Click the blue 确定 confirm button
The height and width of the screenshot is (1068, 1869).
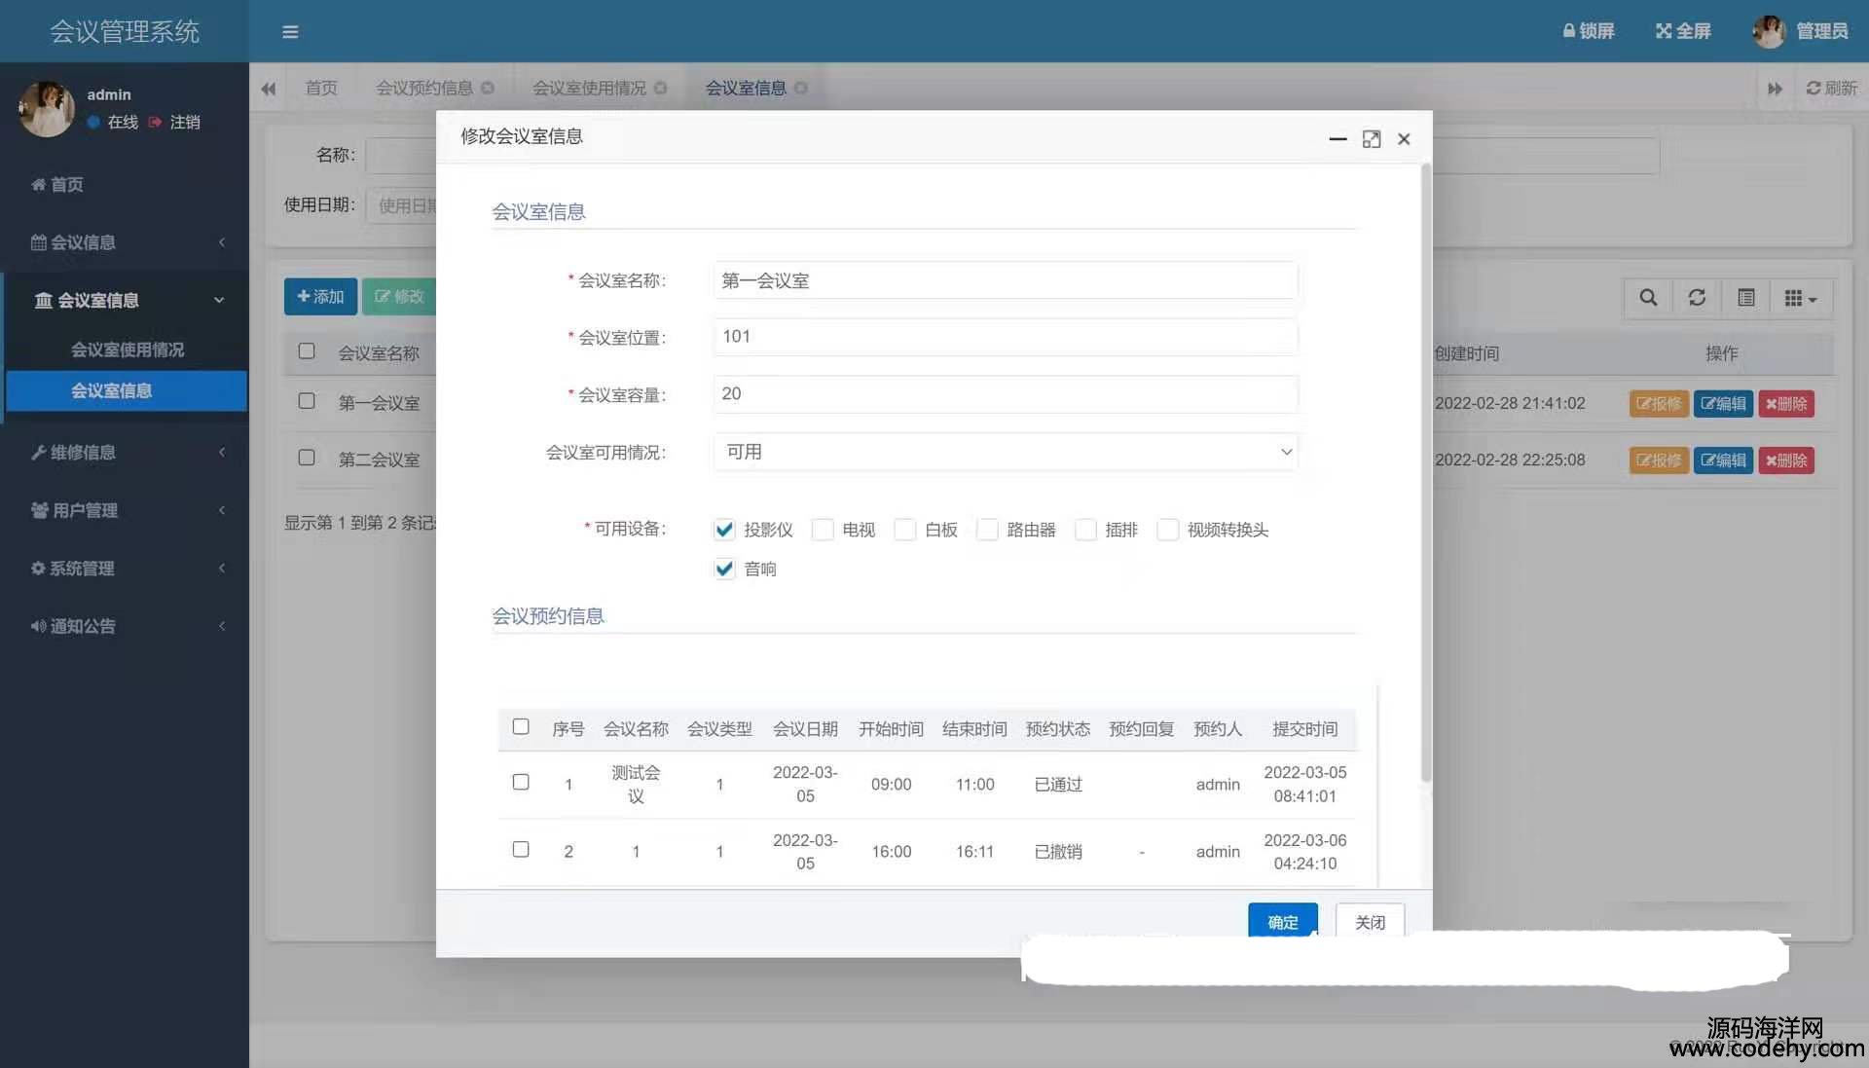click(x=1282, y=921)
